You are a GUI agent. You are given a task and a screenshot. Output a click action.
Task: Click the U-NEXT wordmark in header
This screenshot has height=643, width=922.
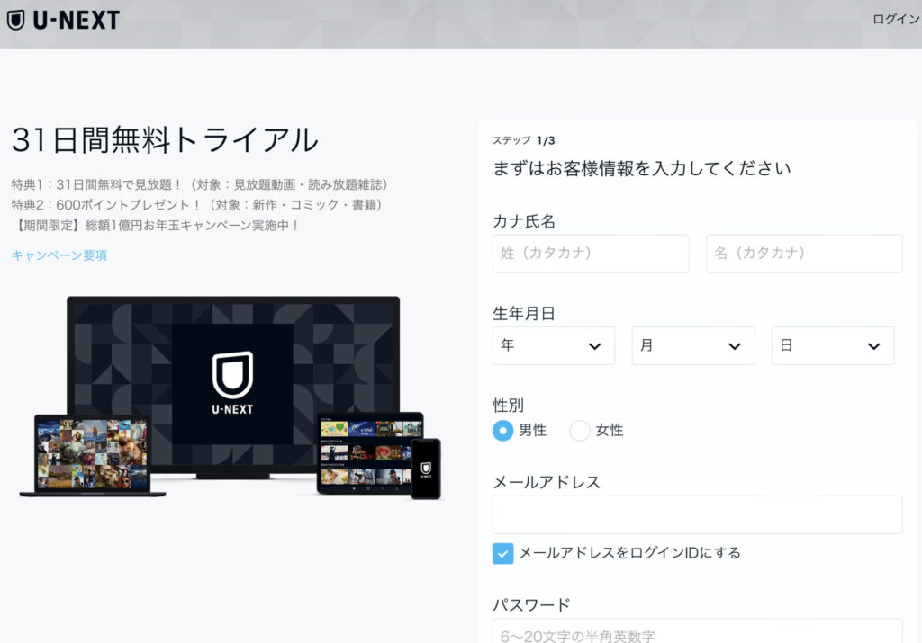point(76,20)
